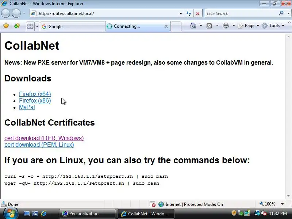Click the CollabNet - Windo... taskbar button
This screenshot has width=292, height=219.
click(146, 214)
